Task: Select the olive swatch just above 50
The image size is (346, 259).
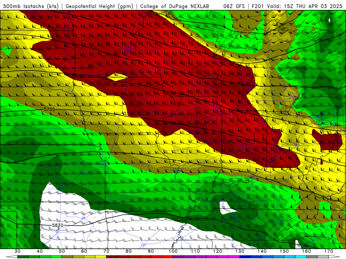Action: 67,257
